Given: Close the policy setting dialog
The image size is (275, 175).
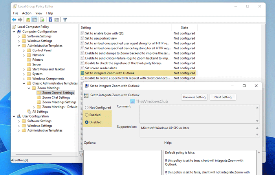Looking at the screenshot, I should pos(256,86).
